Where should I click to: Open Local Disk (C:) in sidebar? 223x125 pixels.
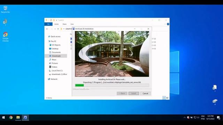click(56, 70)
